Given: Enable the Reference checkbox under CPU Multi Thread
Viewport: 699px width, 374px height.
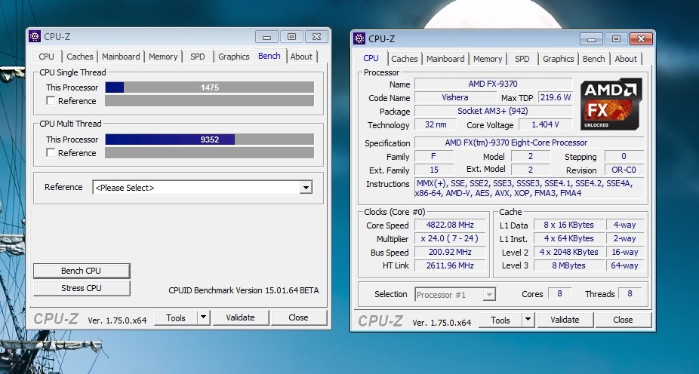Looking at the screenshot, I should (51, 153).
